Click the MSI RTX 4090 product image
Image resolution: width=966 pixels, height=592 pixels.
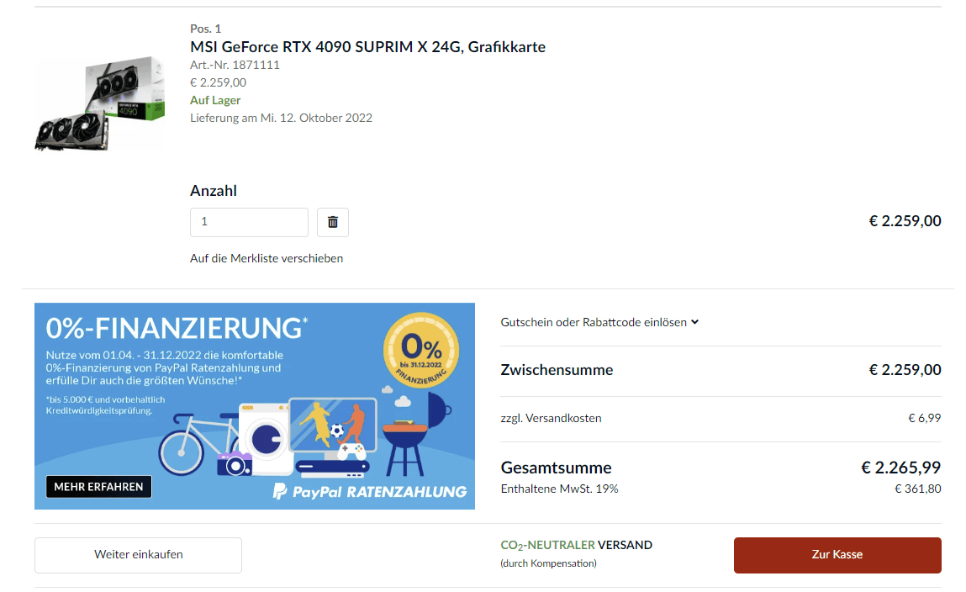pyautogui.click(x=100, y=103)
